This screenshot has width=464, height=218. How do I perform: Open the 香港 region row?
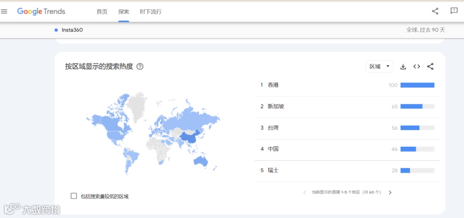(x=347, y=85)
